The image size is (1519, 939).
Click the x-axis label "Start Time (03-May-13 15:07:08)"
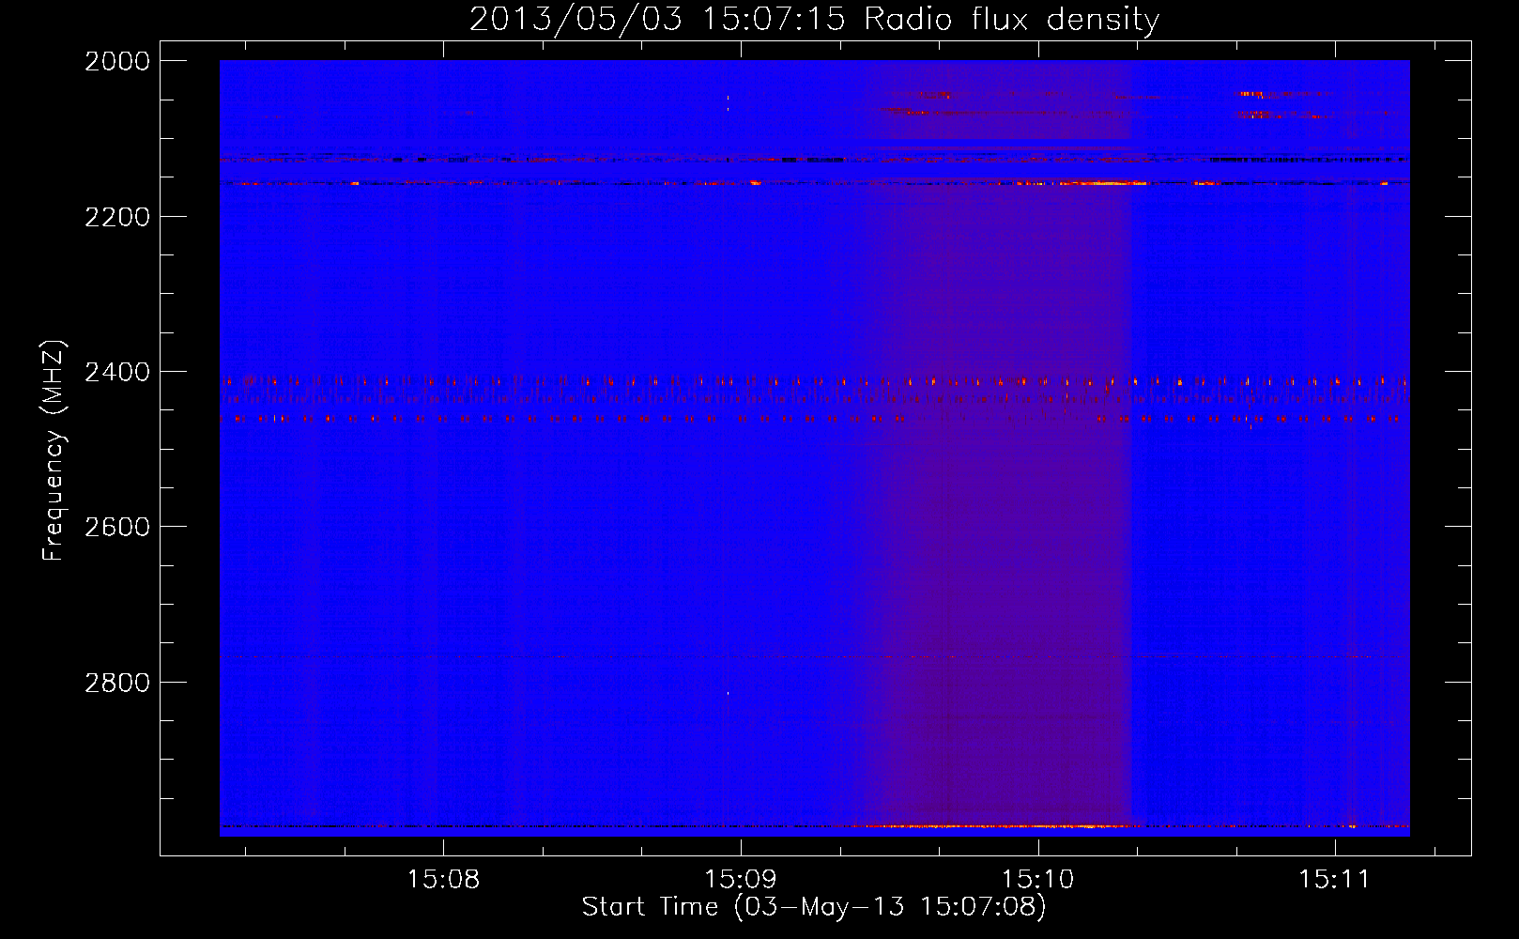814,907
